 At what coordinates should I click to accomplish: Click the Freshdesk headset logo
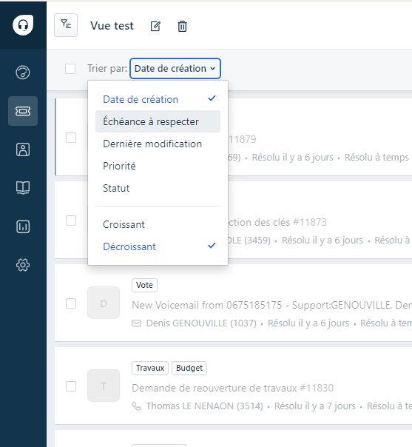[23, 25]
